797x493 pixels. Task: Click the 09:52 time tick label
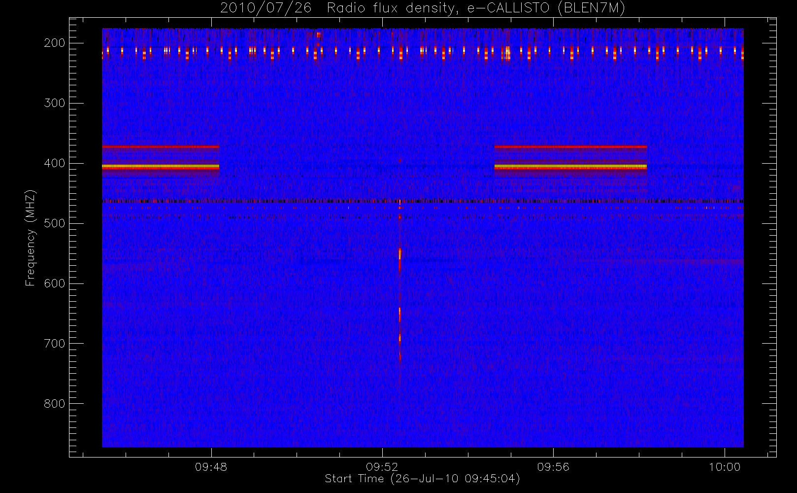(382, 467)
